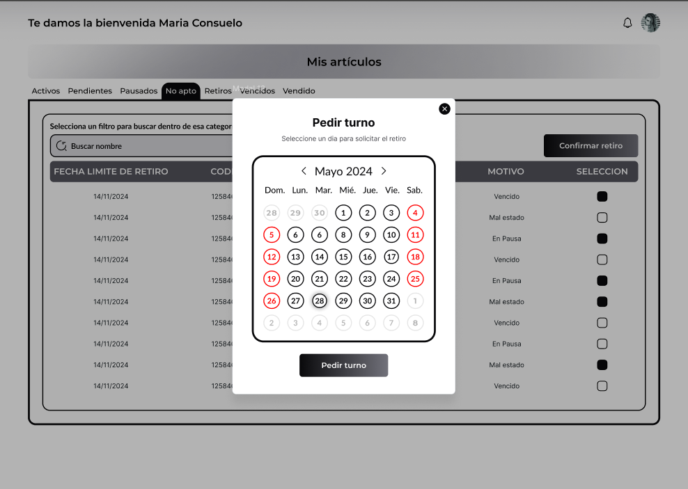Check the unchecked En Pausa row's checkbox
The image size is (688, 489).
(602, 344)
